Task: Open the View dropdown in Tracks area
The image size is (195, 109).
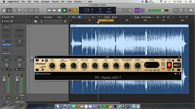Action: coord(61,17)
